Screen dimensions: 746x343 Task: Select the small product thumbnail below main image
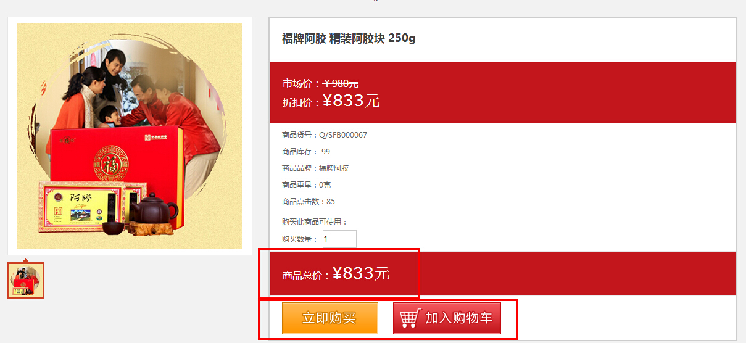click(x=26, y=281)
